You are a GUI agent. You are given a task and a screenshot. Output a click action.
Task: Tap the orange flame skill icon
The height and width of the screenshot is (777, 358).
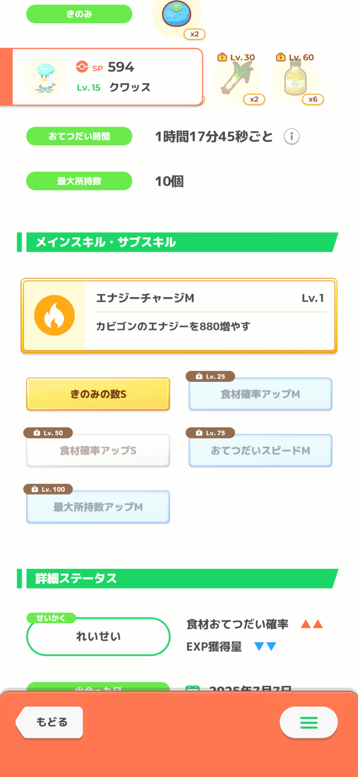(54, 315)
